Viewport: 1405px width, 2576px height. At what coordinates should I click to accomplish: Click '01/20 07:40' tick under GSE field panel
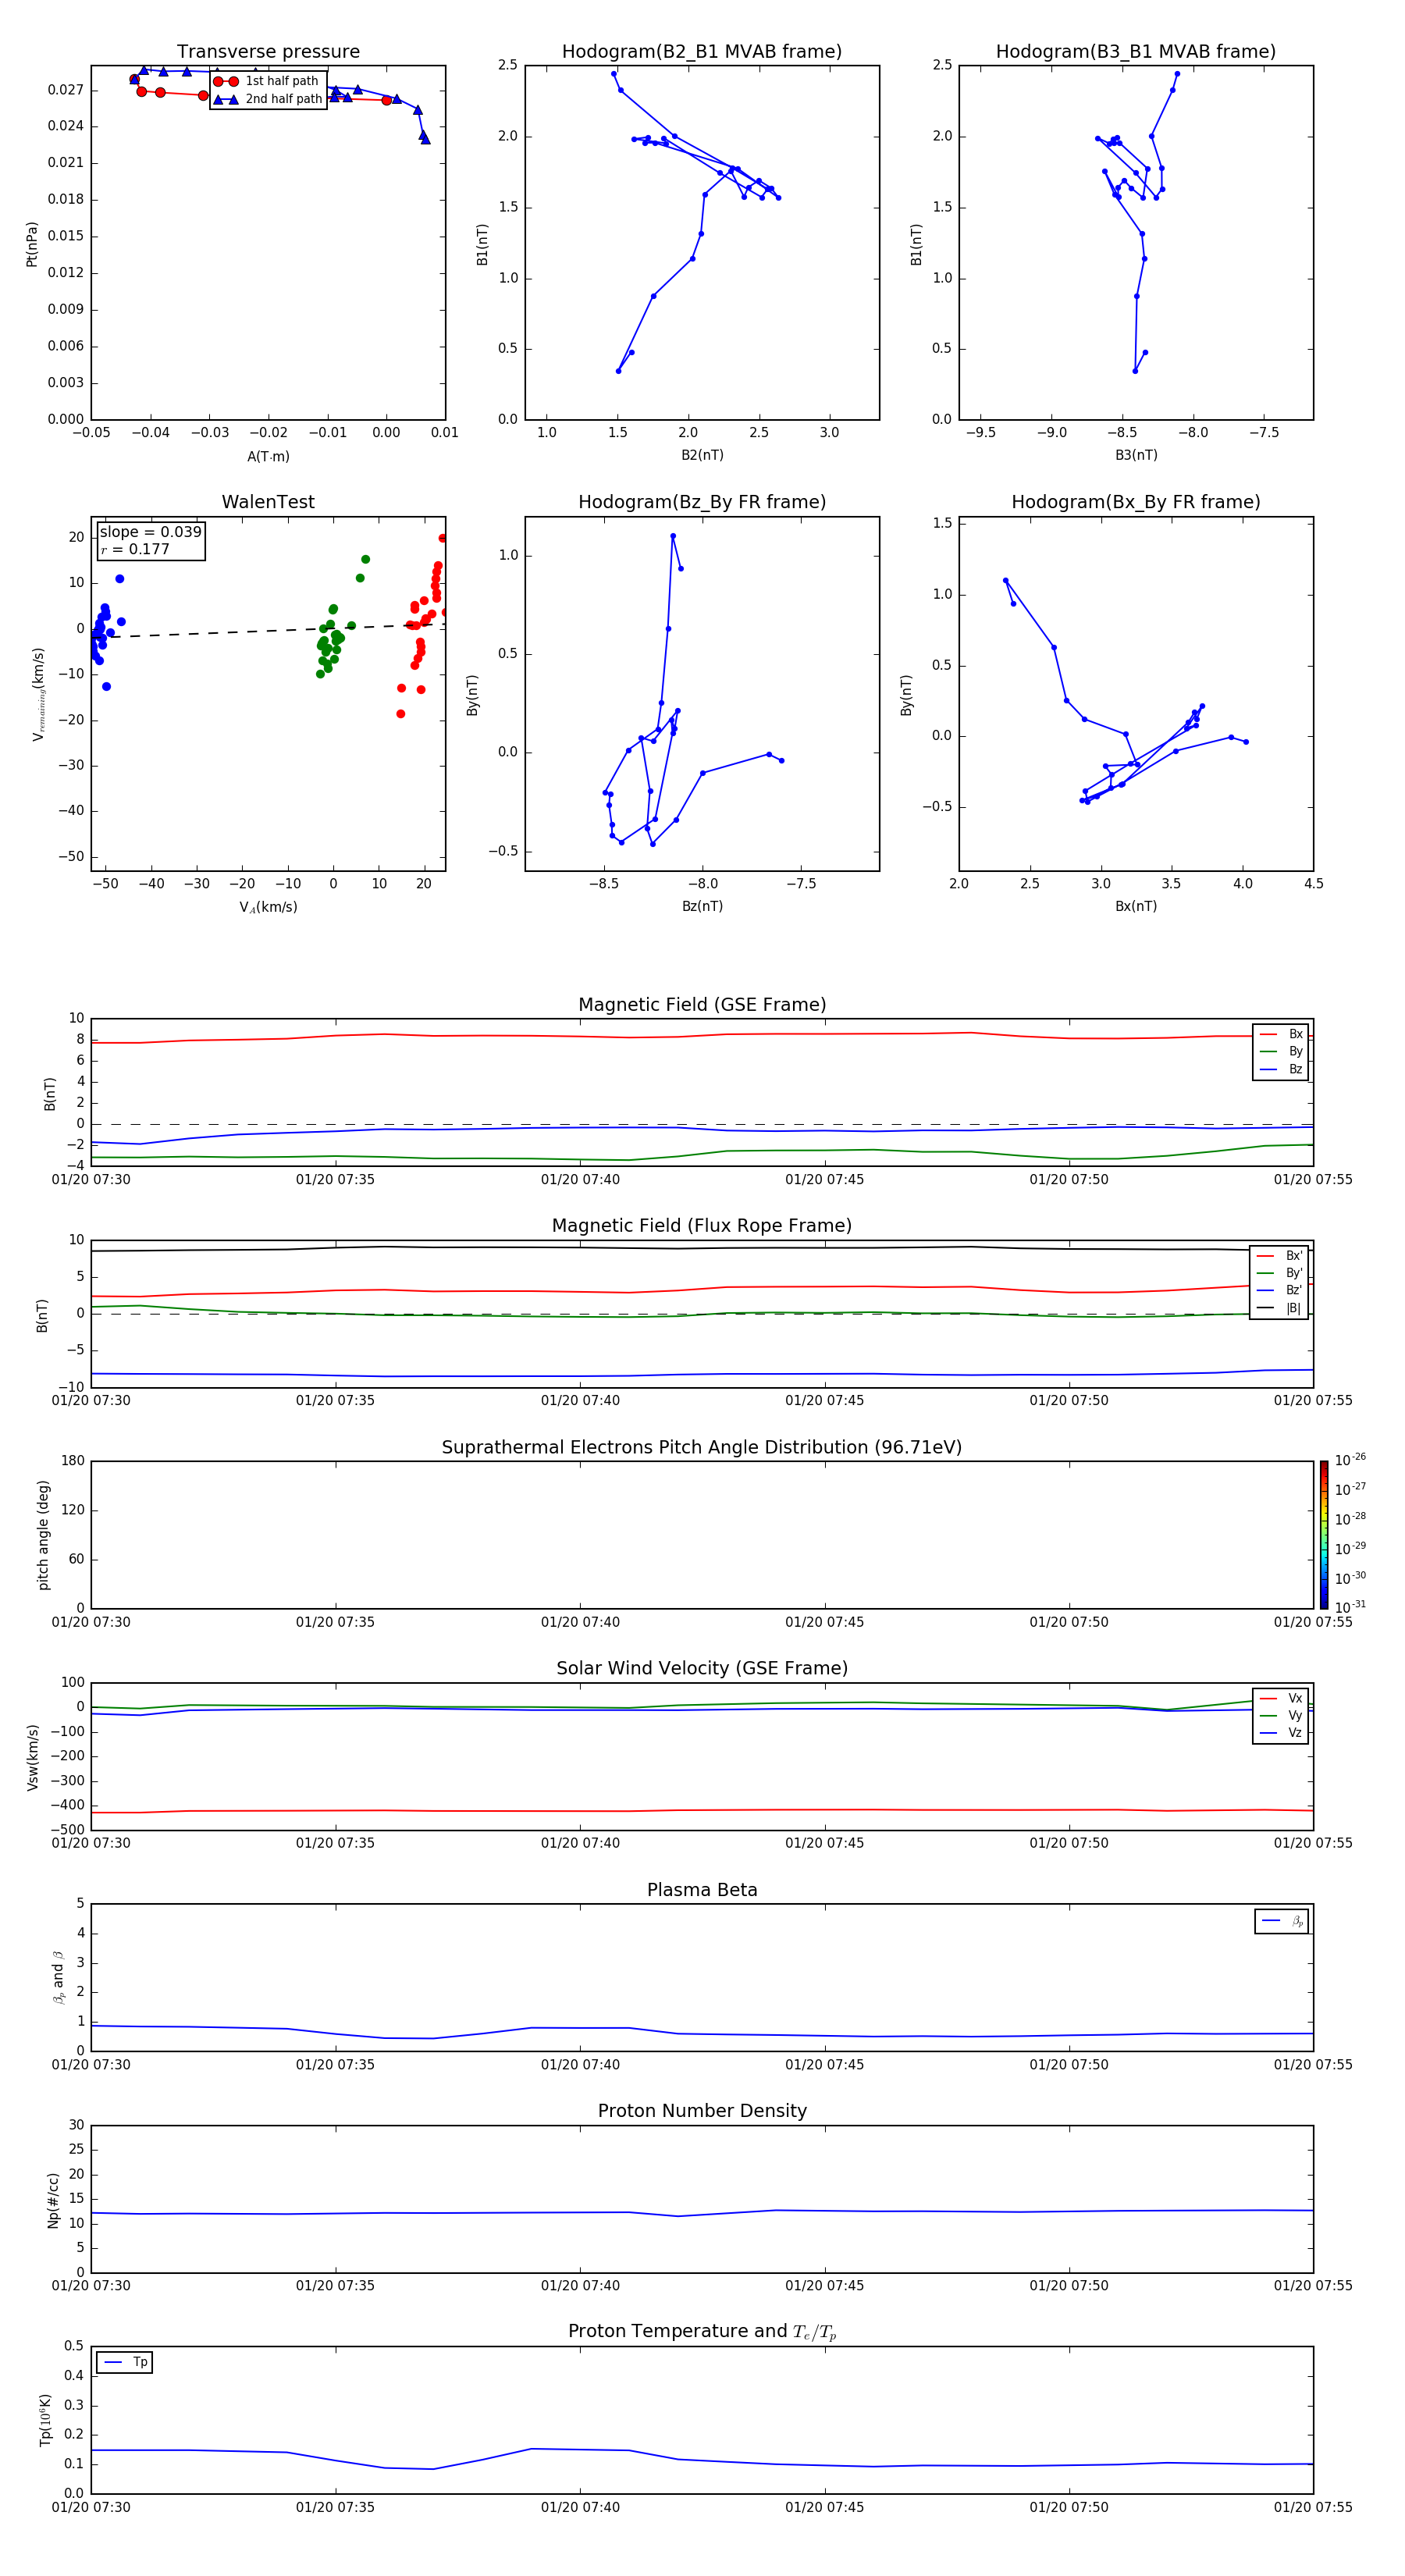580,1180
